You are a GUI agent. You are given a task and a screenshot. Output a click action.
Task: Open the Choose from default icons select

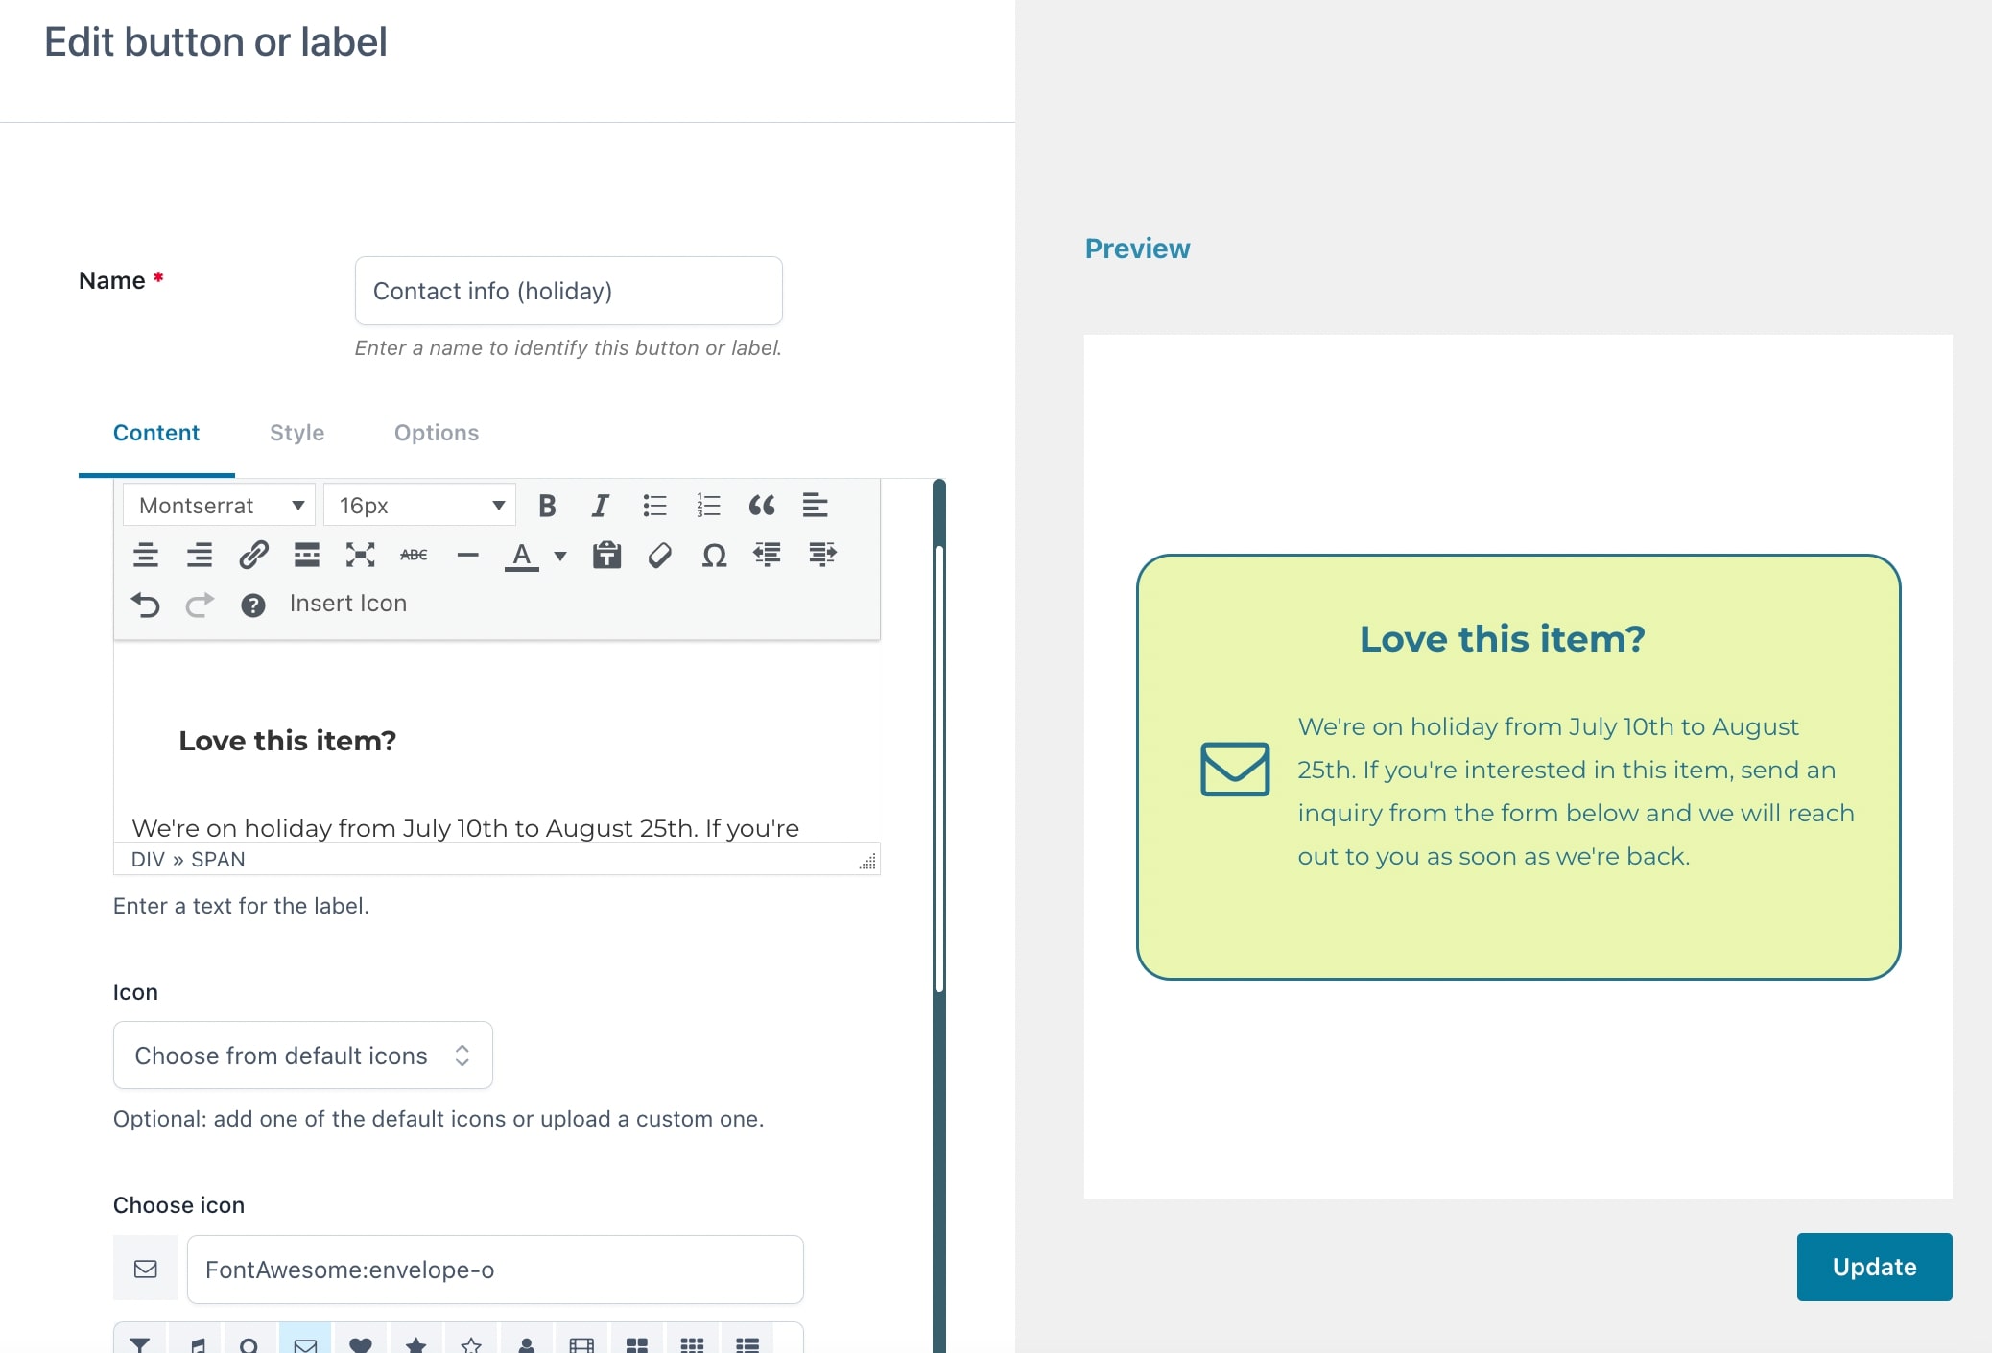(x=303, y=1056)
